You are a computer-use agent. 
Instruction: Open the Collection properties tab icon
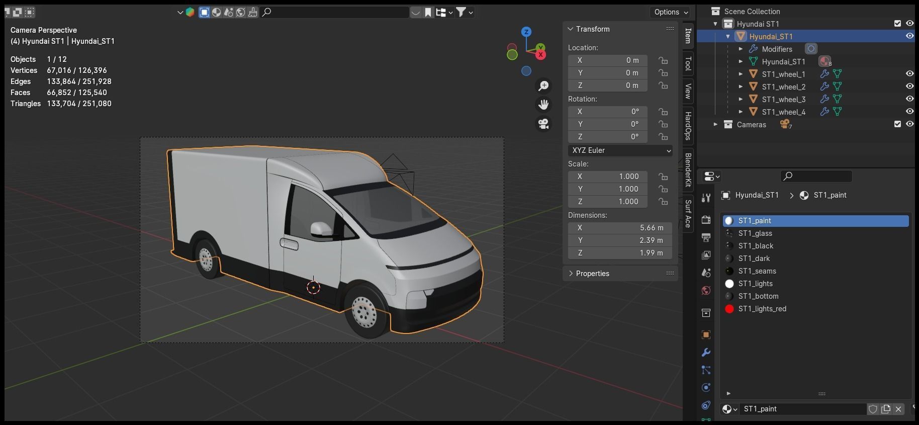click(706, 313)
